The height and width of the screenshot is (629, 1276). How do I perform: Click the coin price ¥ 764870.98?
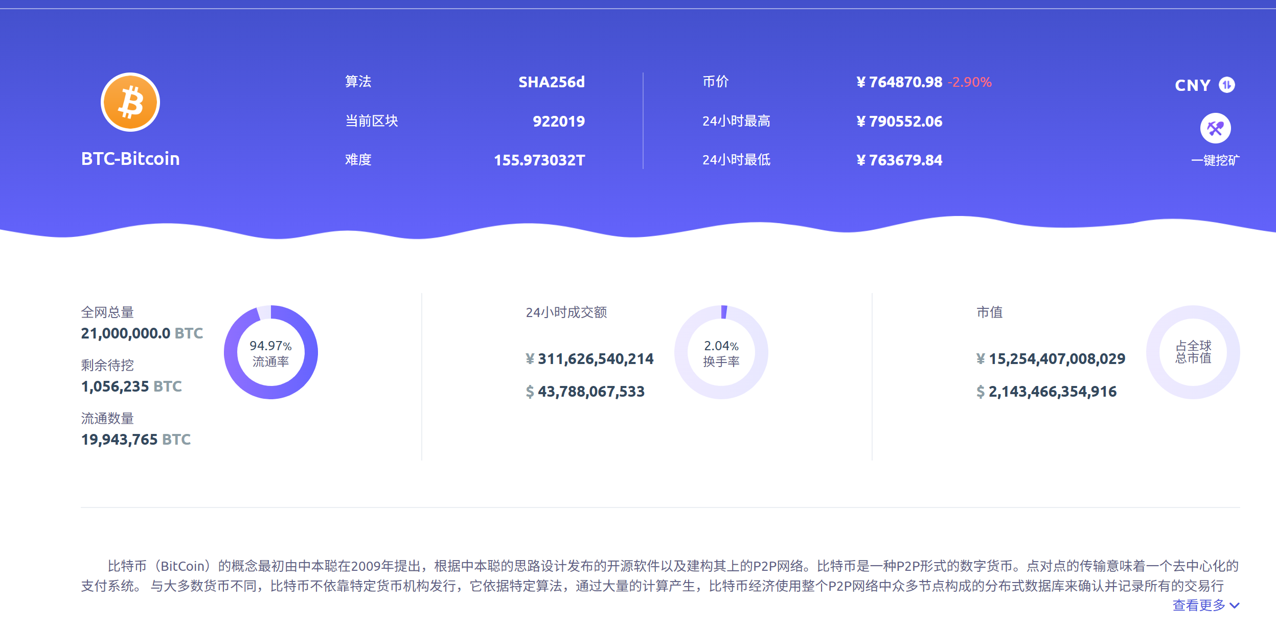click(899, 82)
